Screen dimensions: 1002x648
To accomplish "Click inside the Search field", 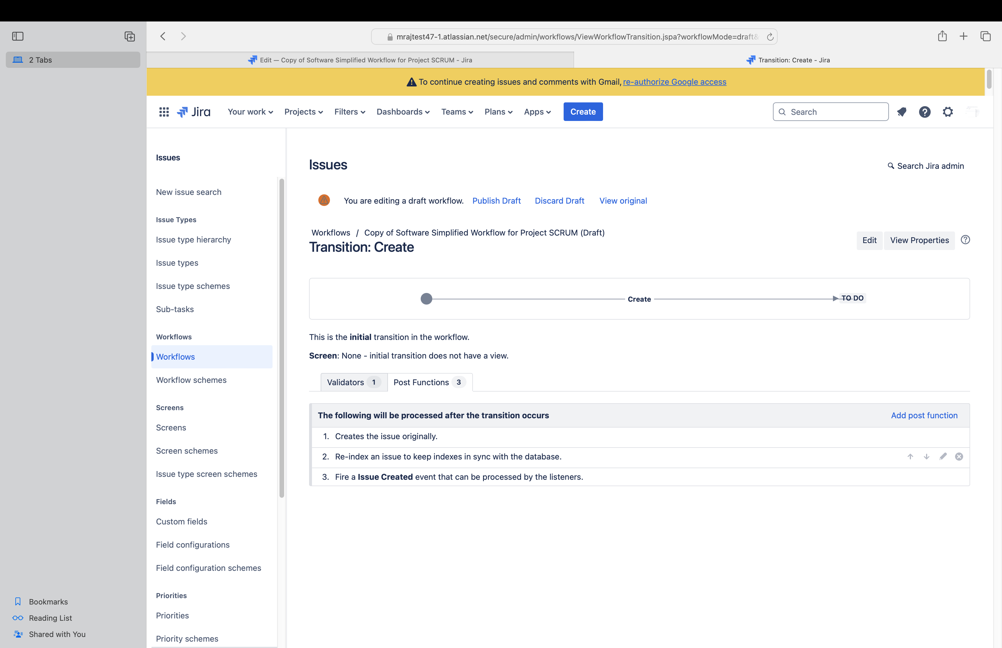I will tap(830, 111).
